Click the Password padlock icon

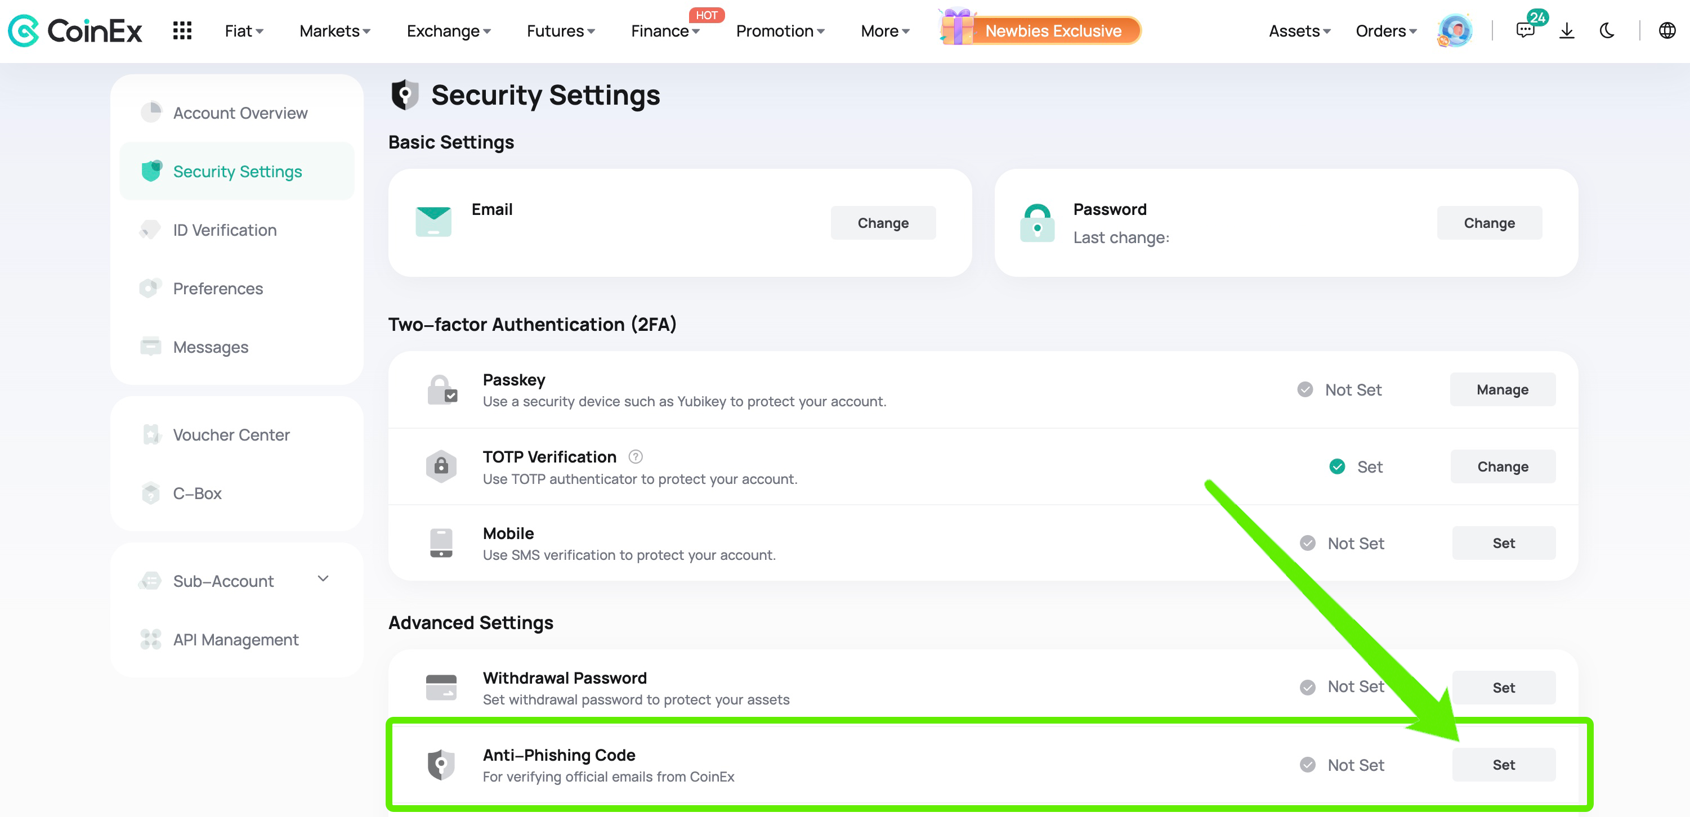1037,223
